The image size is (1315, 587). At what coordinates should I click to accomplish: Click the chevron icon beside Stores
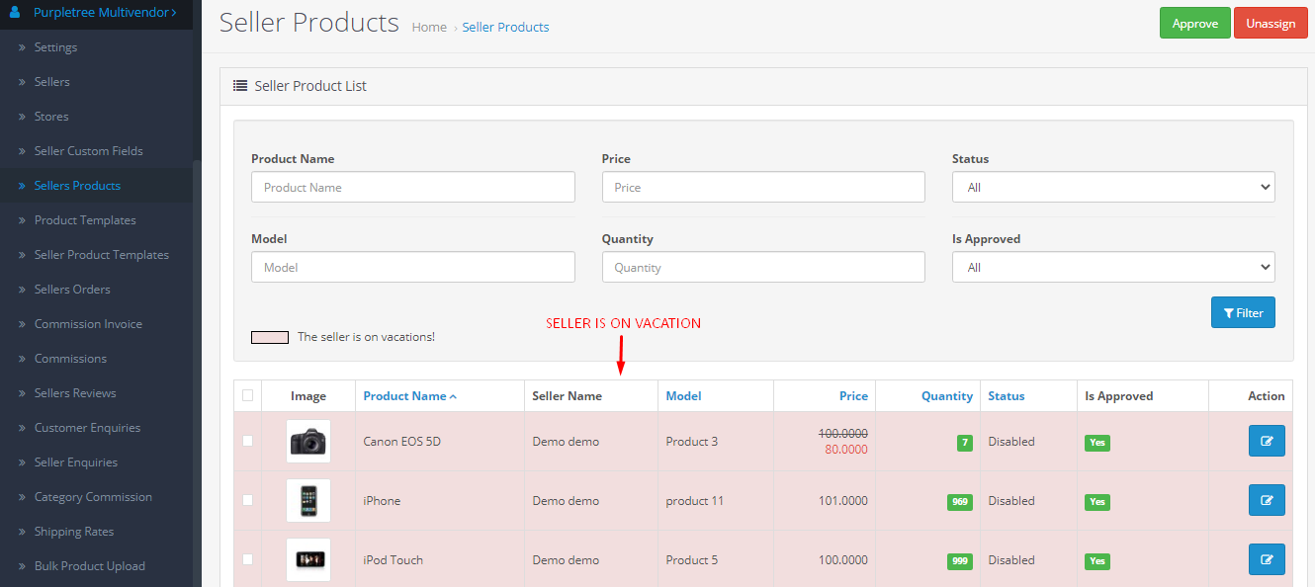pos(22,117)
